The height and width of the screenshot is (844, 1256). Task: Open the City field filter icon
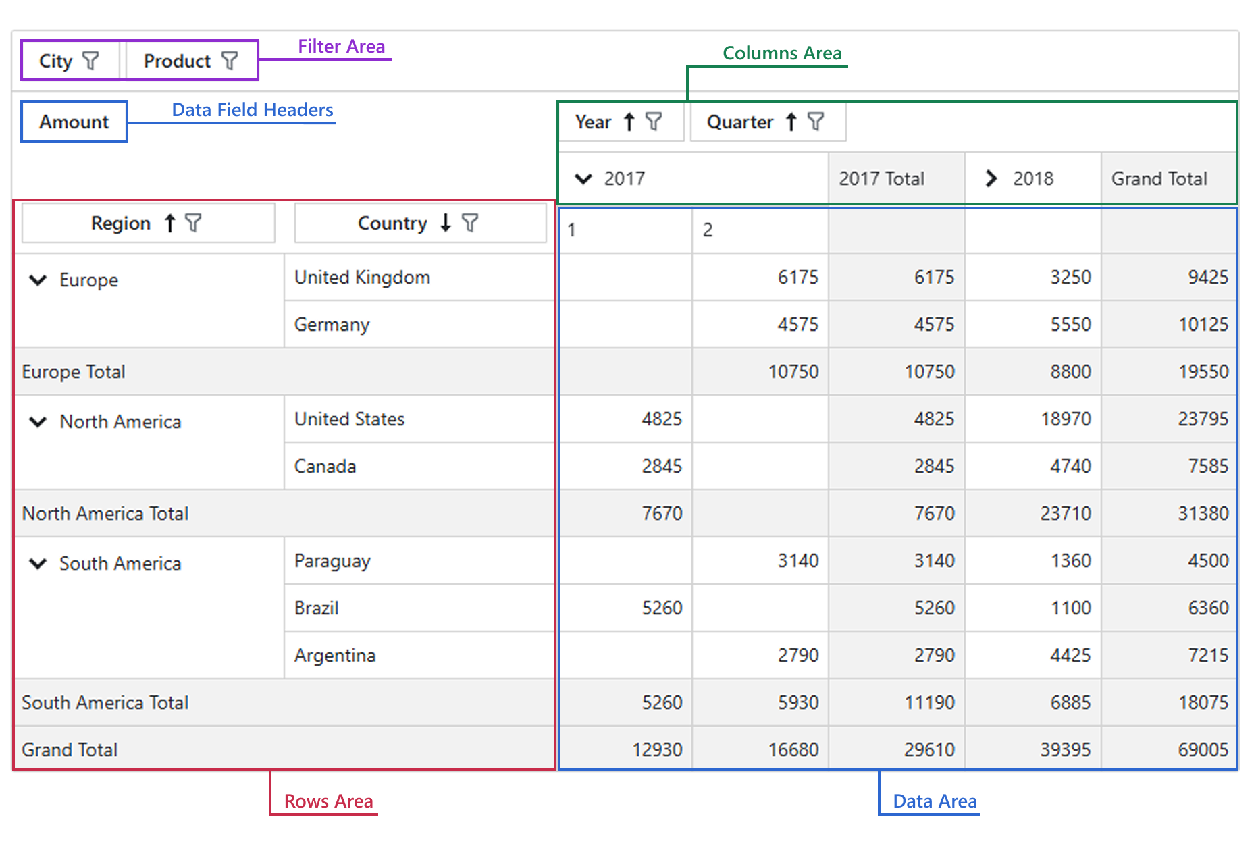(x=90, y=61)
